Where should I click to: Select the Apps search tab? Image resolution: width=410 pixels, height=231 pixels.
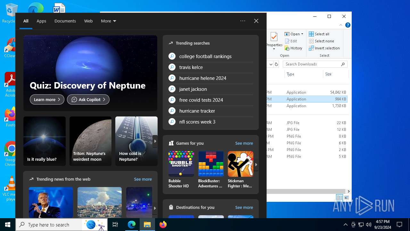[x=41, y=21]
